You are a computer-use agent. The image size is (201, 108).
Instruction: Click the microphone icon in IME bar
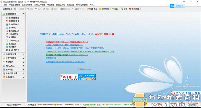tap(186, 93)
